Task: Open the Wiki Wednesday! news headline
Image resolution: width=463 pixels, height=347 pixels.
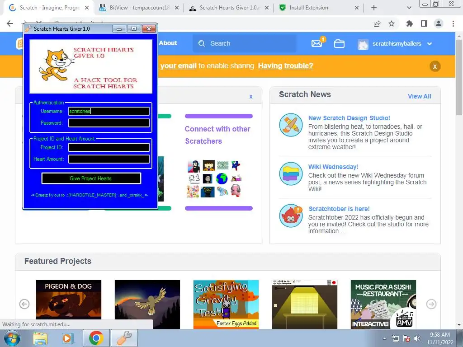Action: coord(333,167)
